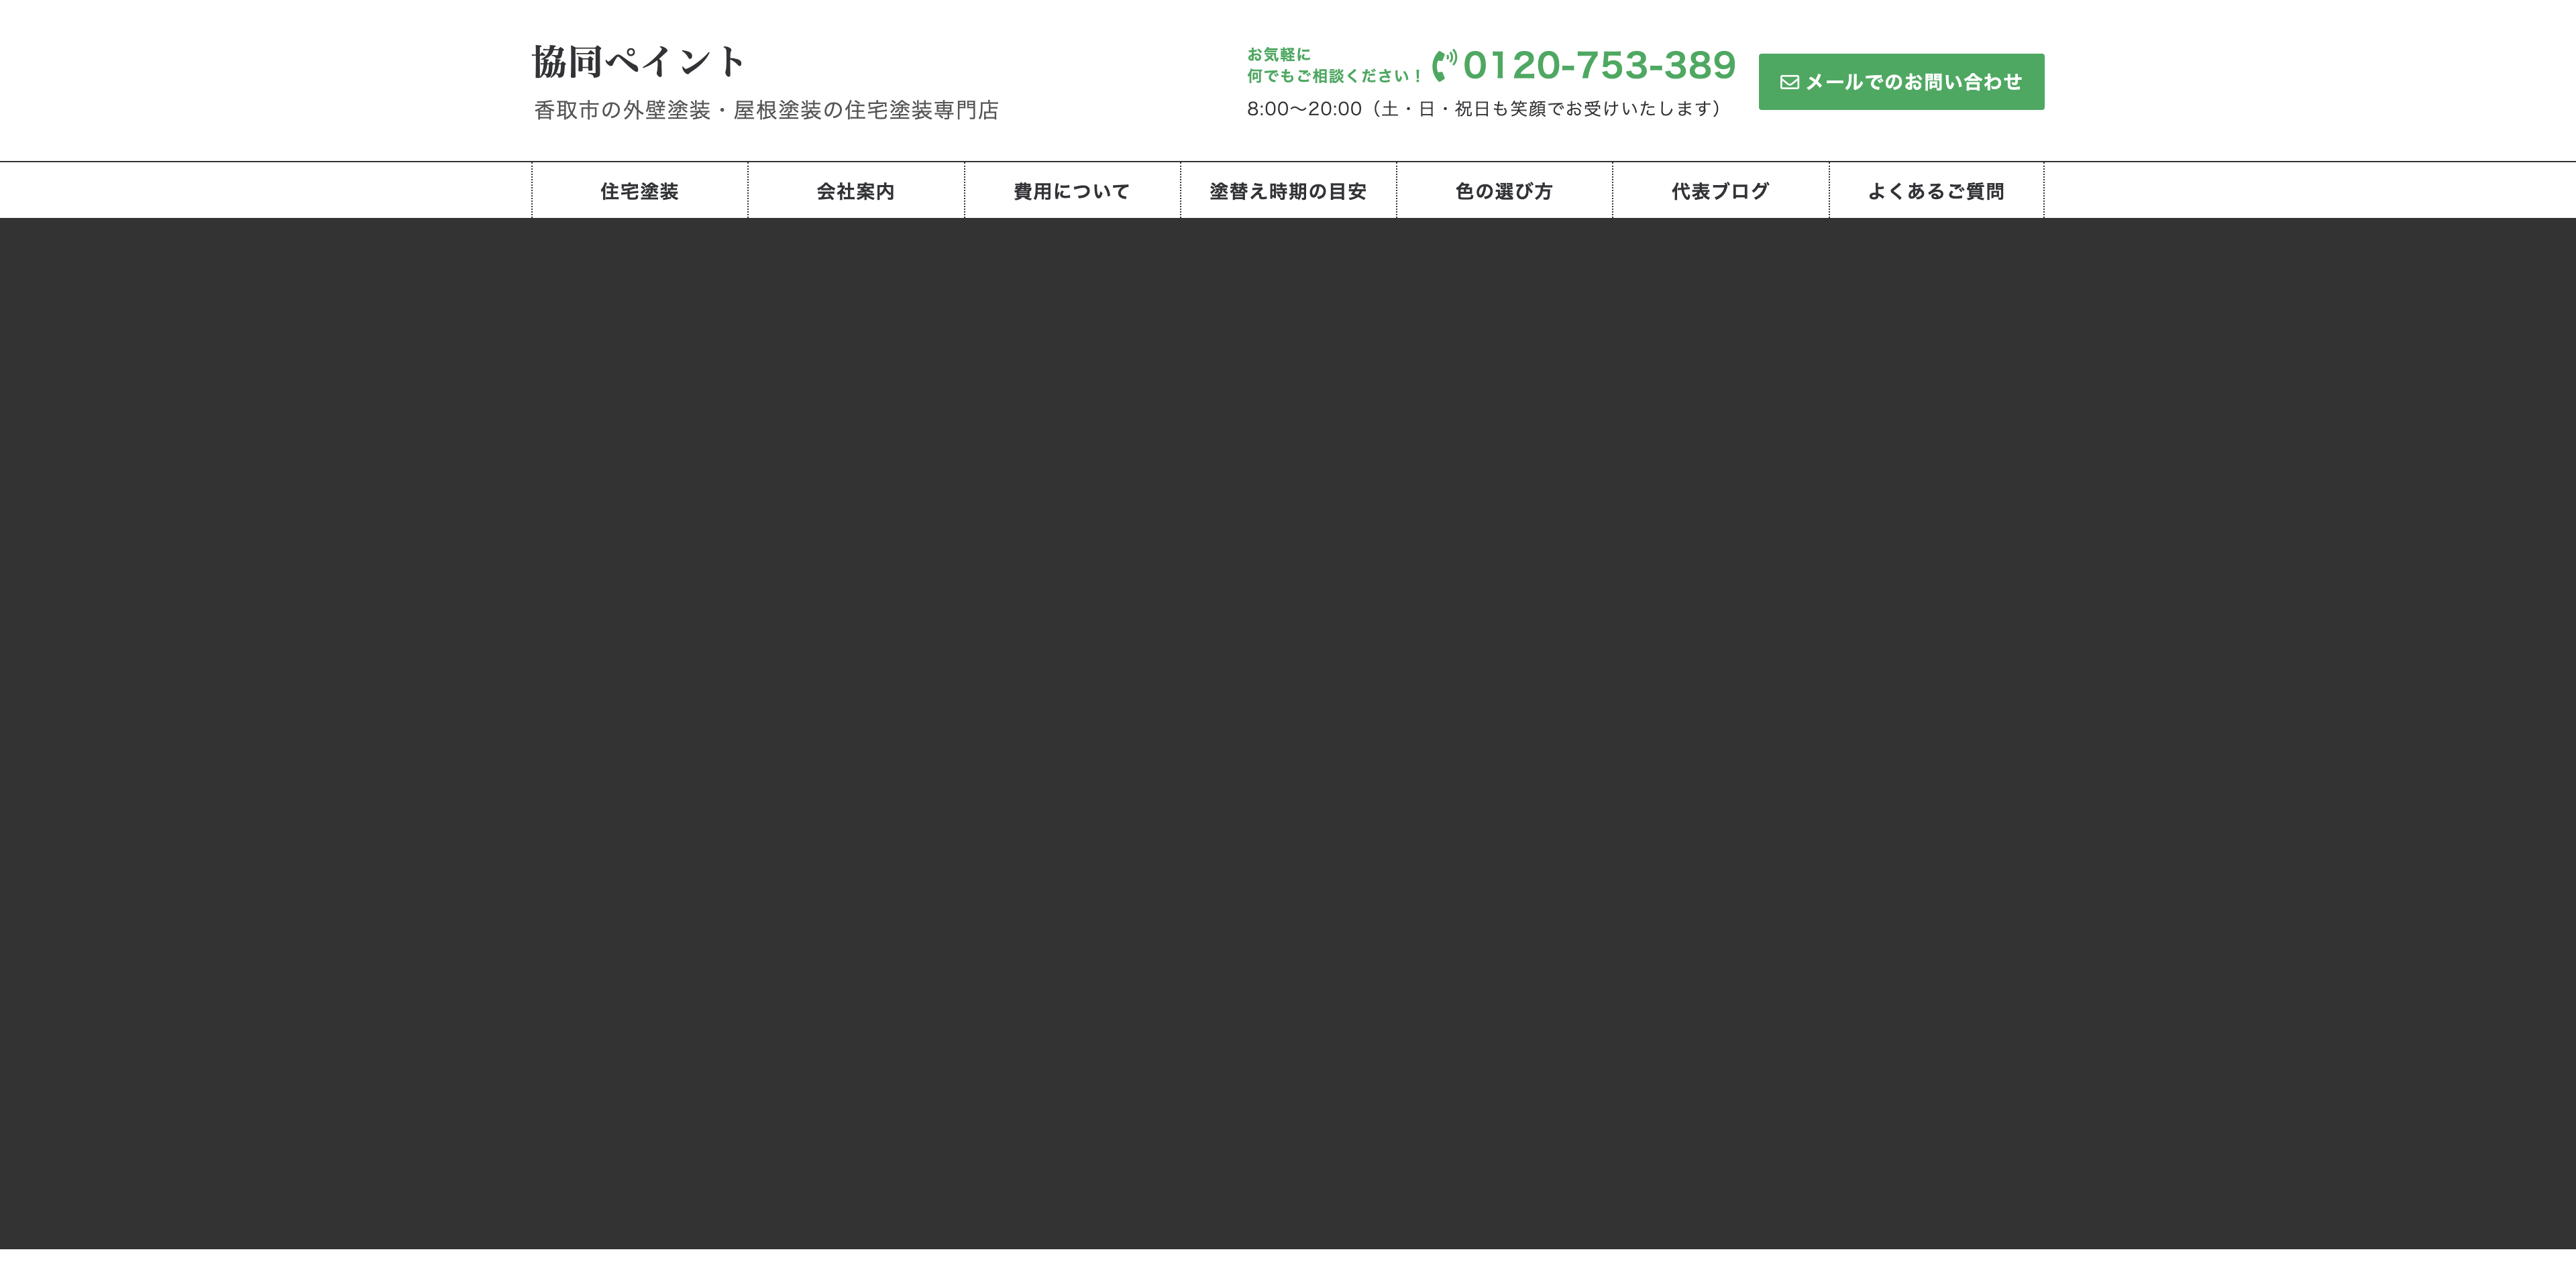The height and width of the screenshot is (1262, 2576).
Task: Click the dark hero banner area
Action: tap(1288, 734)
